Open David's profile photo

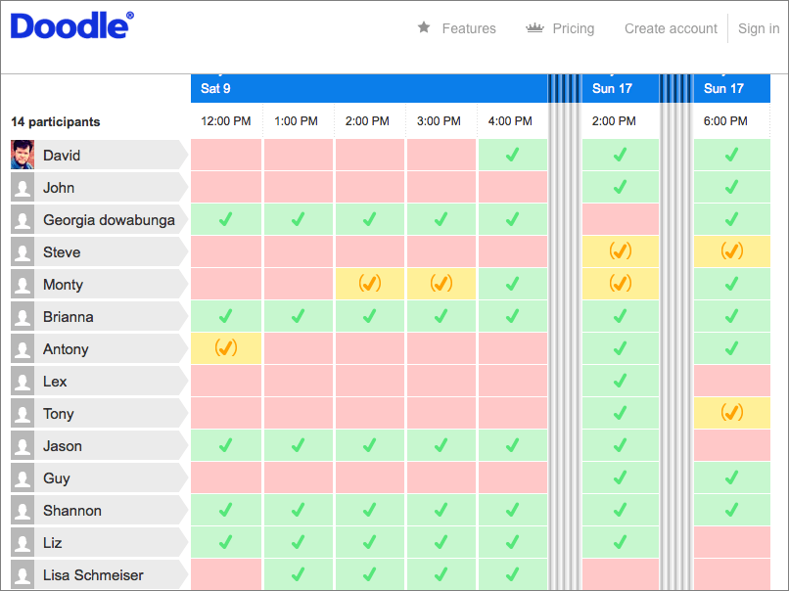tap(22, 155)
